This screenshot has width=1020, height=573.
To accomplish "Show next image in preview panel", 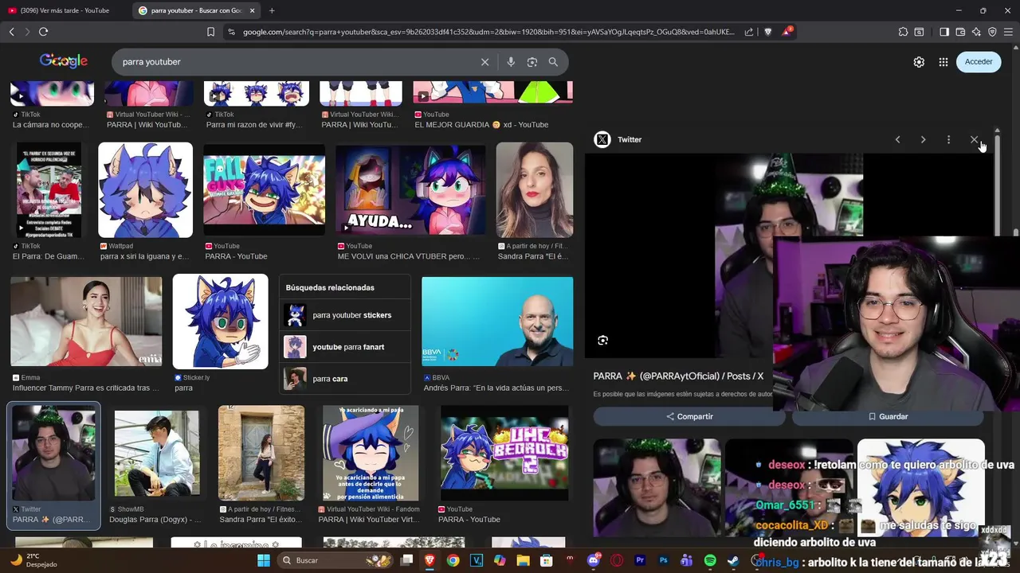I will pyautogui.click(x=923, y=139).
